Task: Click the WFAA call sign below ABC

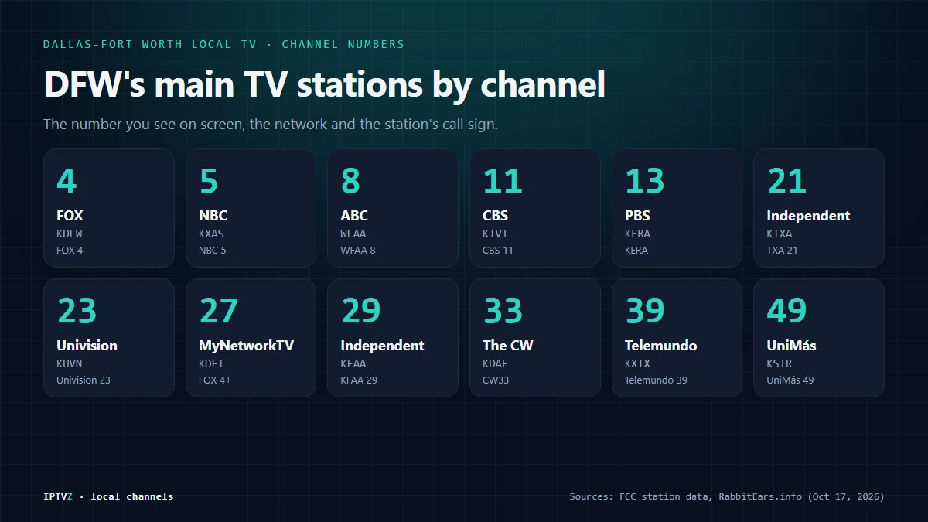Action: [x=353, y=234]
